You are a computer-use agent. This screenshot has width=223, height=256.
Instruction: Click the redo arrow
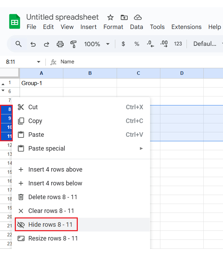[x=46, y=44]
